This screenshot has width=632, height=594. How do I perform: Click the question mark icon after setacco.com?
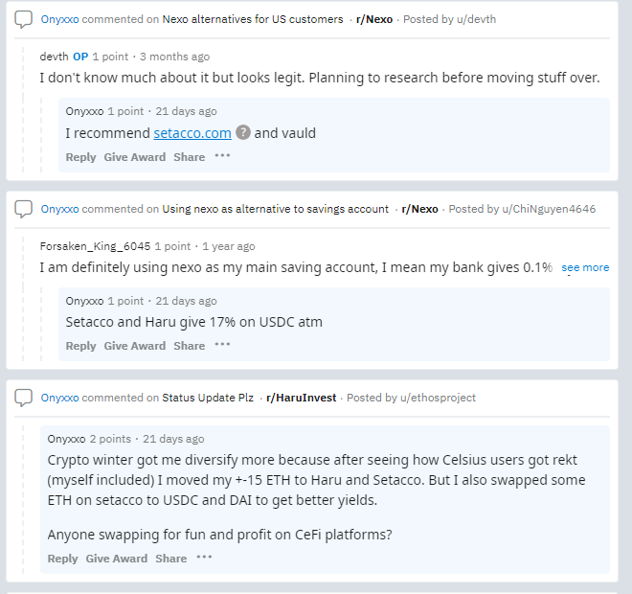(x=243, y=132)
